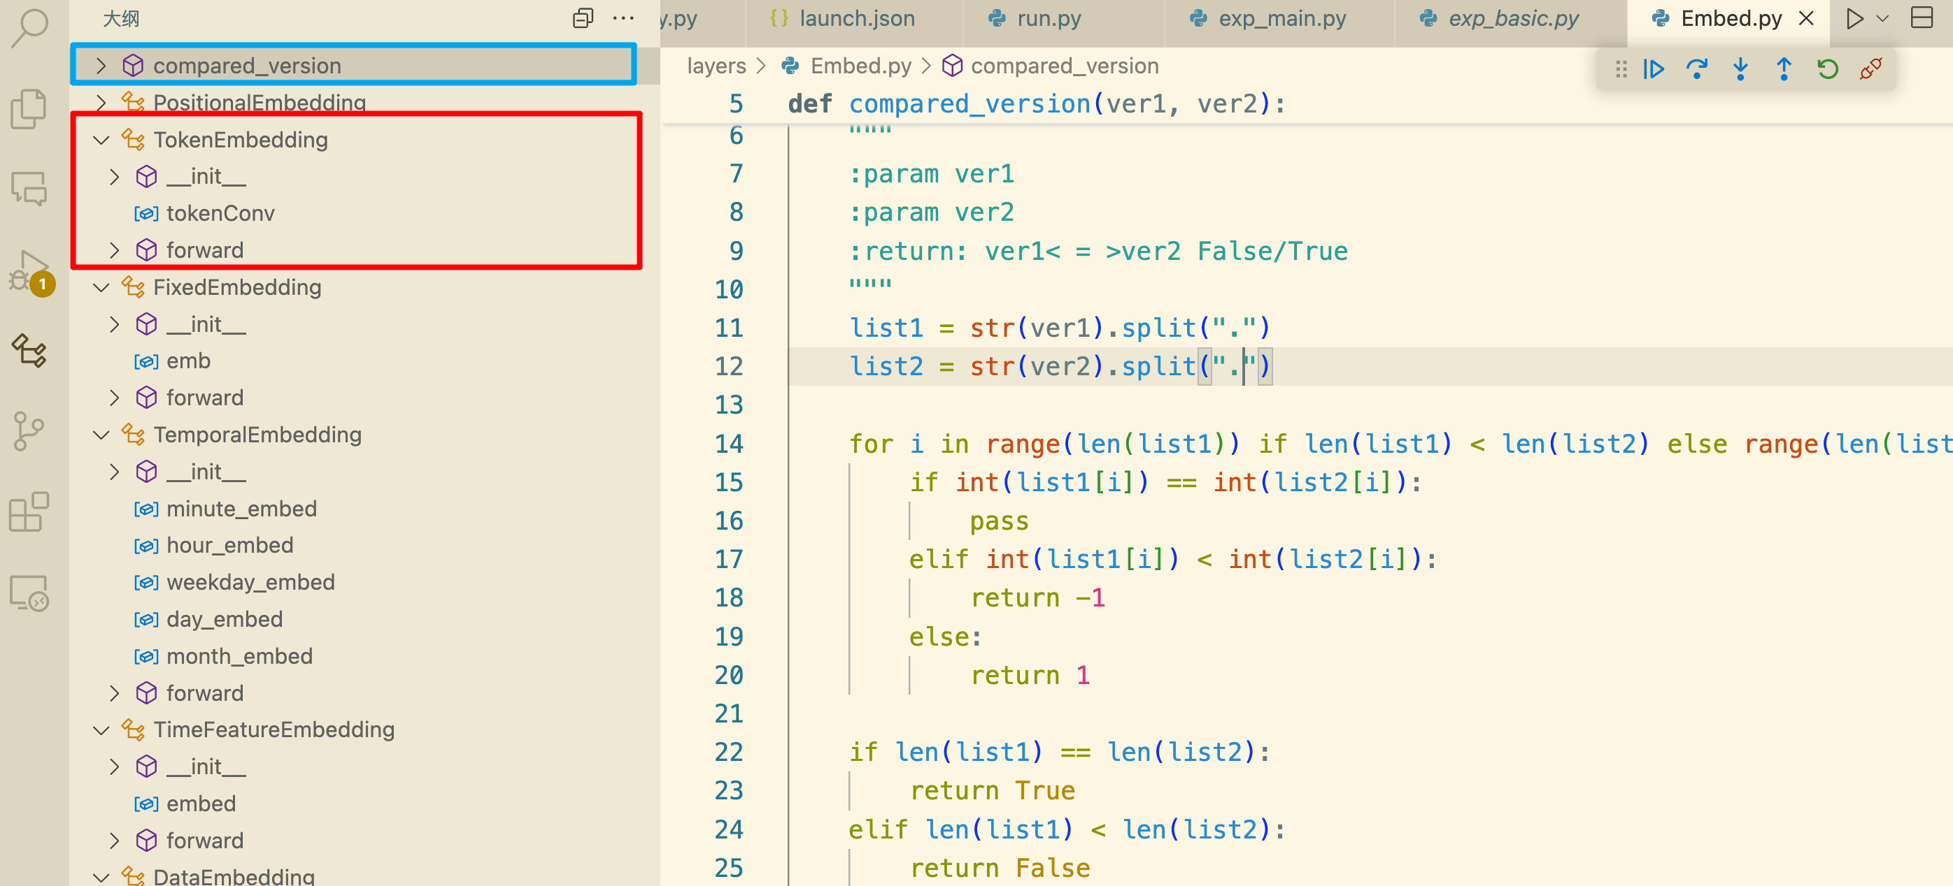The image size is (1953, 886).
Task: Collapse FixedEmbedding class
Action: (x=101, y=287)
